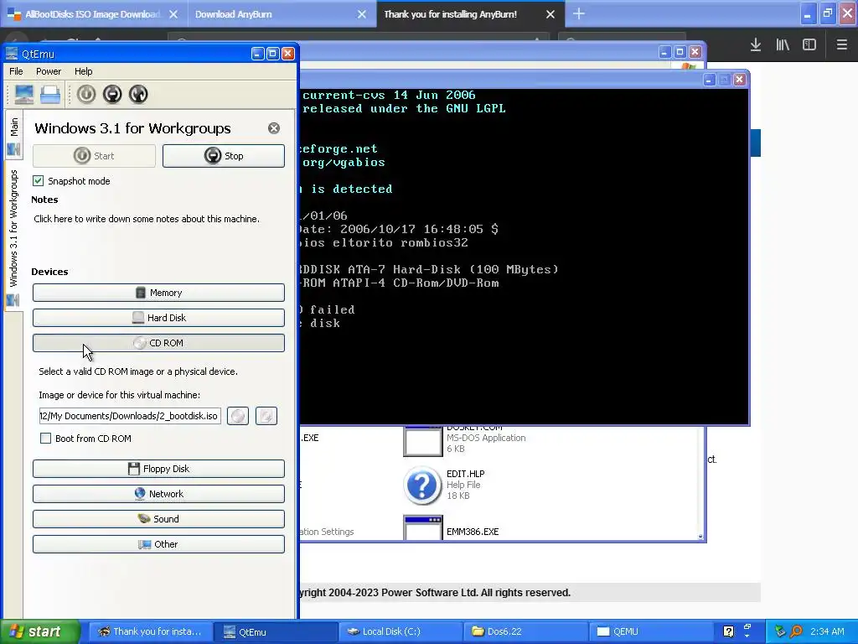The image size is (858, 644).
Task: Close the AllBootDisks browser tab
Action: click(173, 14)
